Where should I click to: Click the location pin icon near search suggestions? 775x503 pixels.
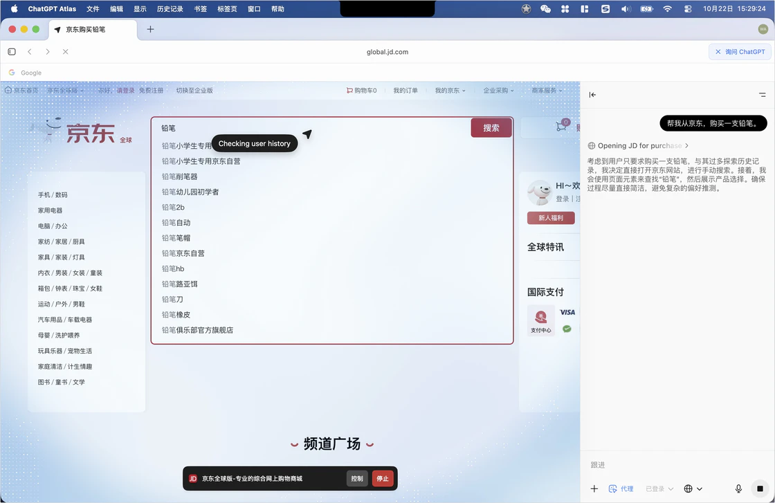307,134
